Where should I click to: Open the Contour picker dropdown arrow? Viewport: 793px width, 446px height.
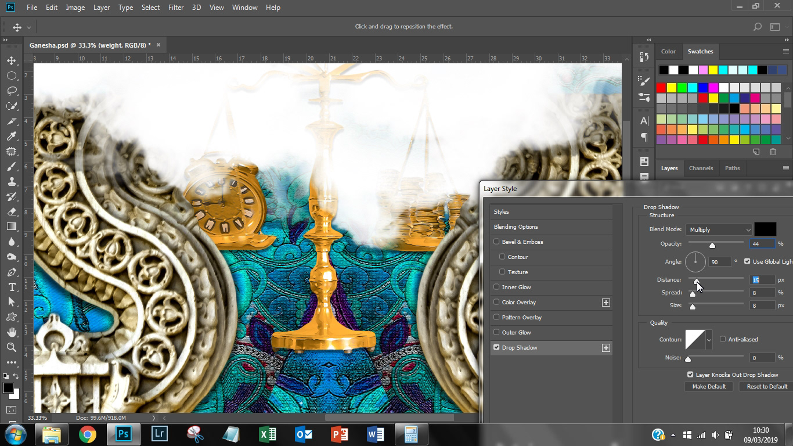(709, 340)
